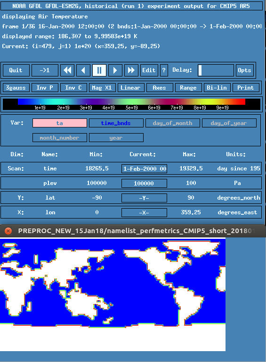Click the title bar PREPROC_NEW_15Jan18 window
This screenshot has width=266, height=362.
click(133, 231)
